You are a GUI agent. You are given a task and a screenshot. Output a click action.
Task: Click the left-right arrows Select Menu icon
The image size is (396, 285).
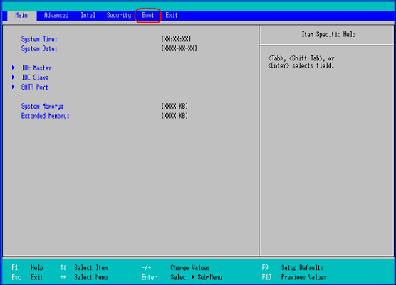click(x=63, y=277)
